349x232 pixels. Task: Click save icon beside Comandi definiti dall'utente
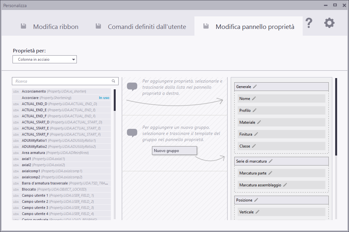(x=98, y=26)
